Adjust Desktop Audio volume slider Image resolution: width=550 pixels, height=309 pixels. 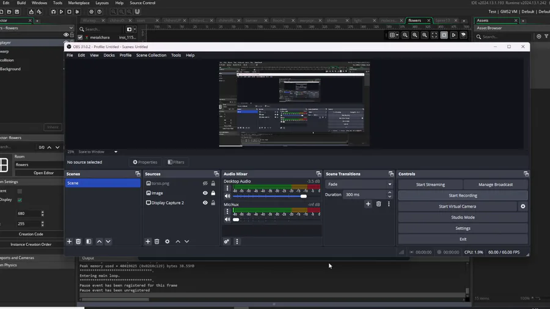304,196
